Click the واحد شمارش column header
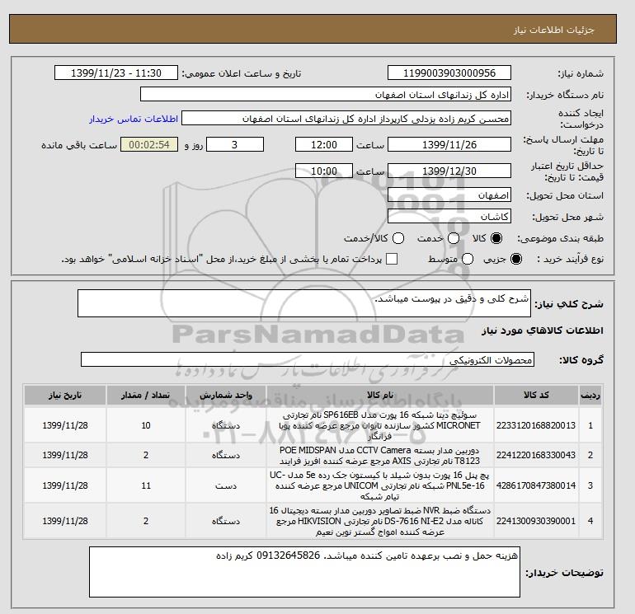Image resolution: width=635 pixels, height=614 pixels. pos(226,395)
